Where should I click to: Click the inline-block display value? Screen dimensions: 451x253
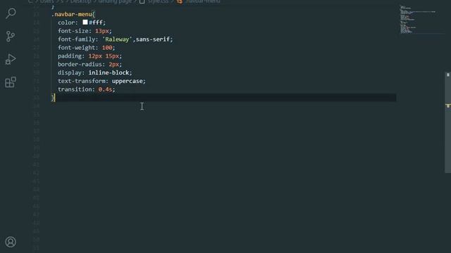(109, 72)
